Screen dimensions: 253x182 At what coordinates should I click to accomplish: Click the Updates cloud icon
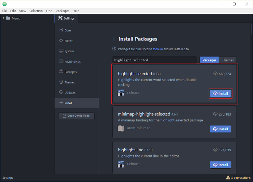coord(61,92)
